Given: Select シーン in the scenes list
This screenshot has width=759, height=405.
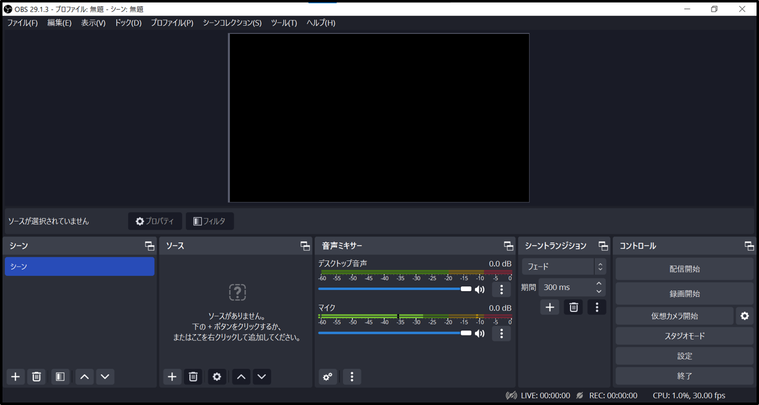Looking at the screenshot, I should (x=79, y=267).
